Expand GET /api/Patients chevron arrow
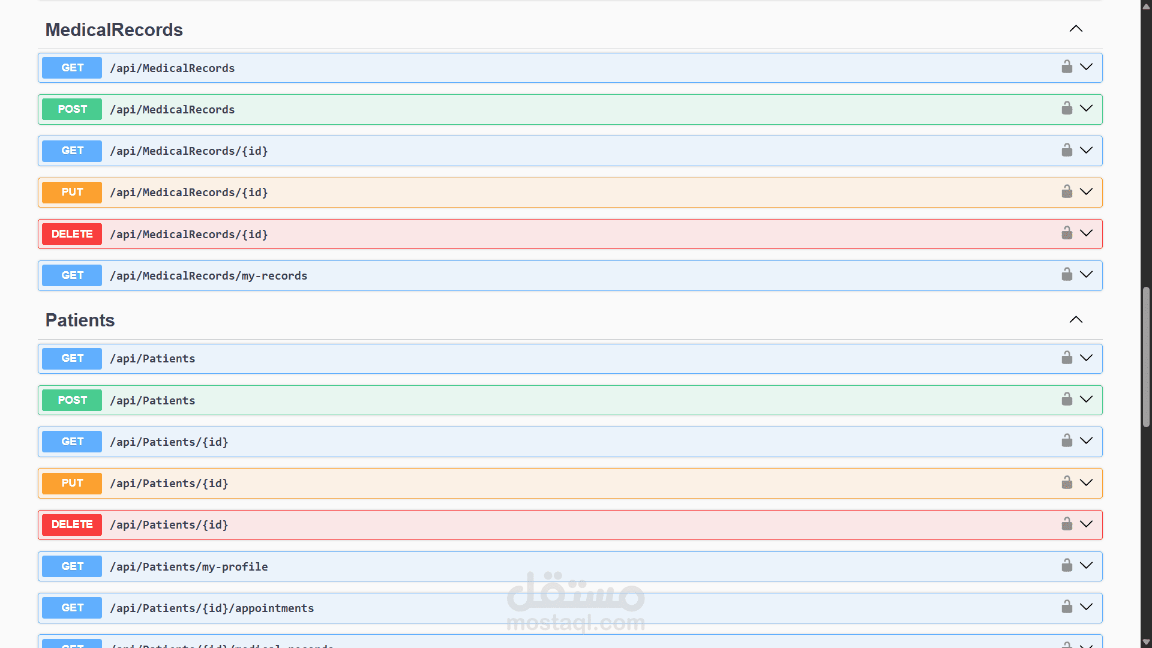 pos(1086,358)
